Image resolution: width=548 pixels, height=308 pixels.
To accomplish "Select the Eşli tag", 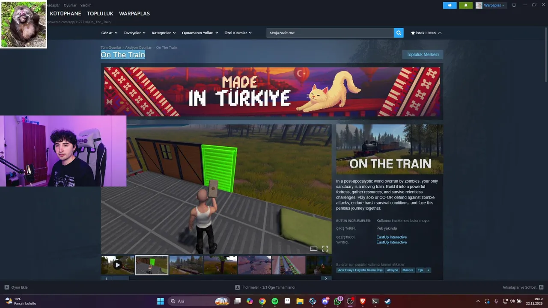I will point(420,270).
